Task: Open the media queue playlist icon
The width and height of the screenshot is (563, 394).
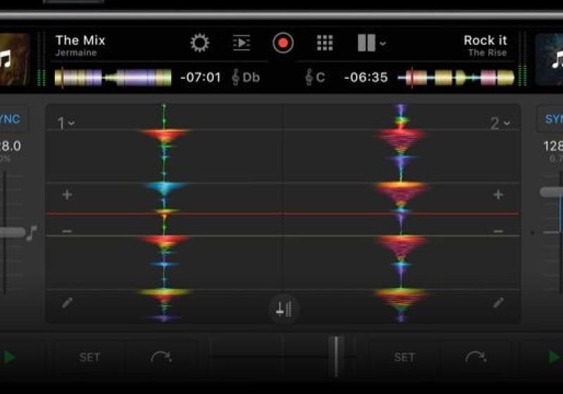Action: 241,44
